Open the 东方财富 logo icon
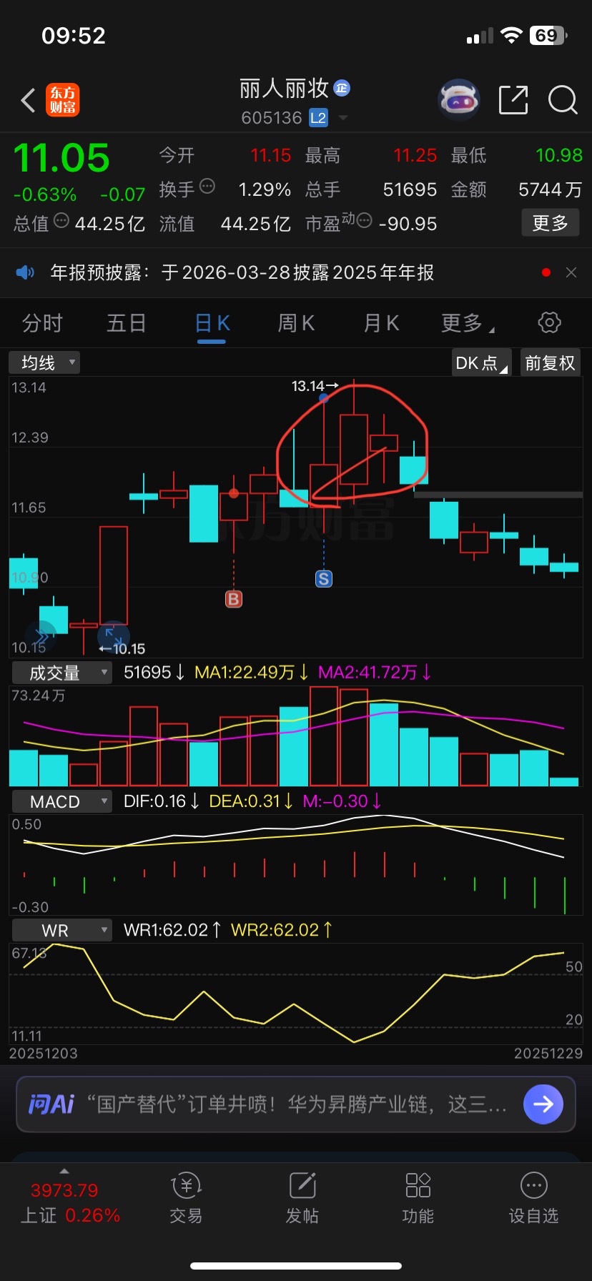 coord(63,100)
